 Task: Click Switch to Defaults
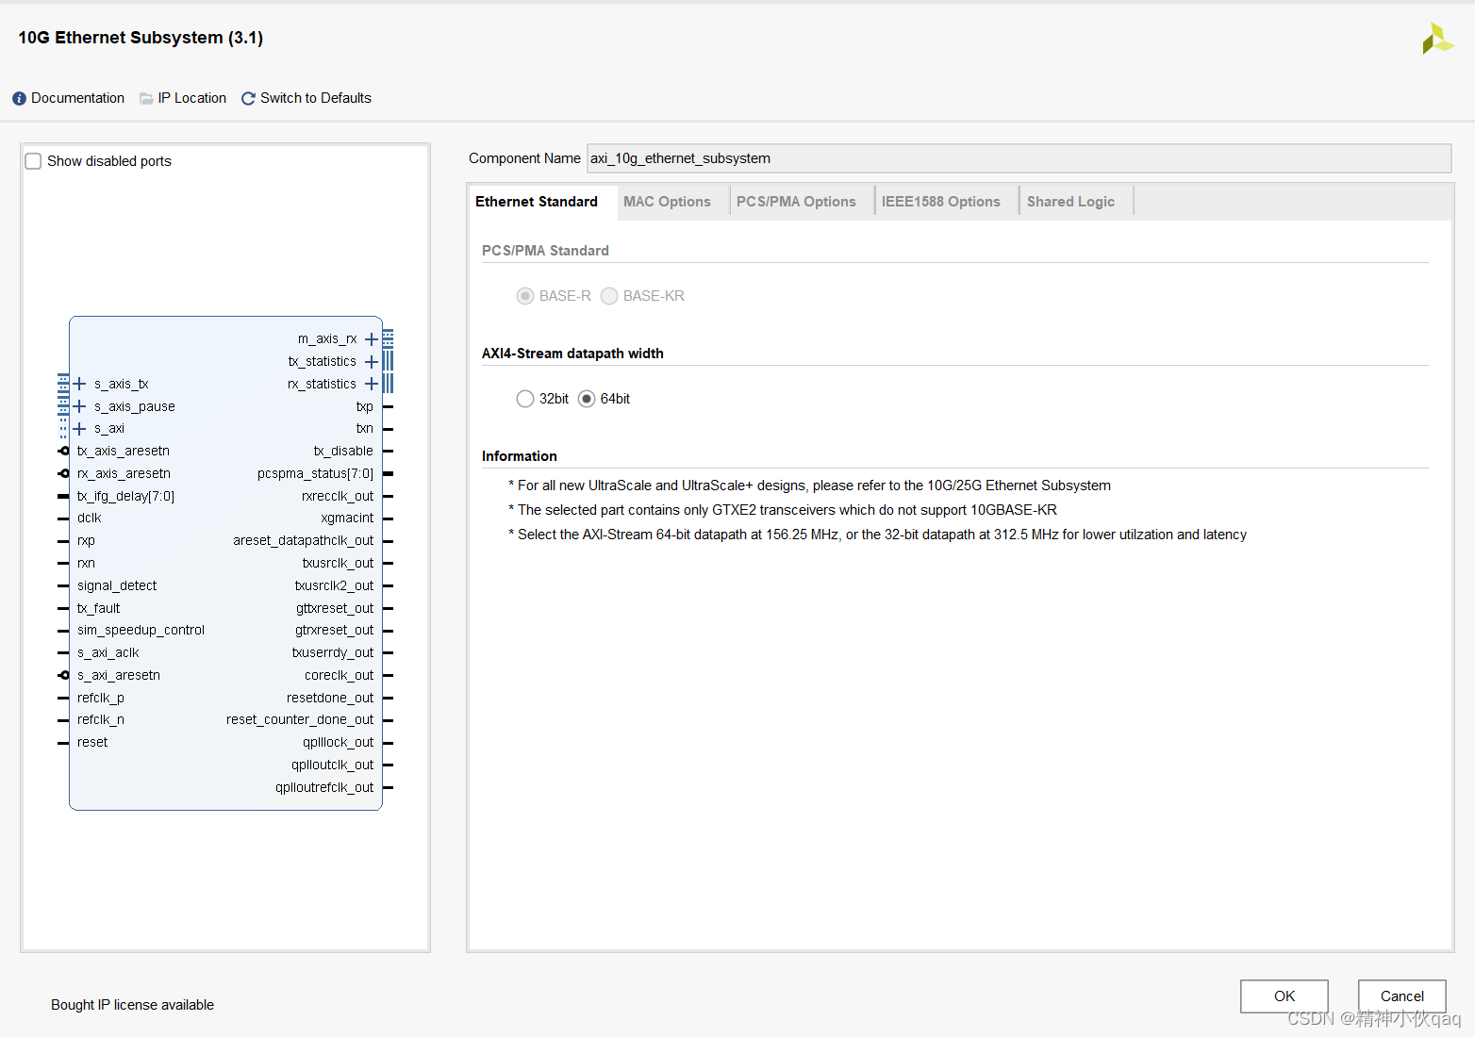click(x=316, y=98)
